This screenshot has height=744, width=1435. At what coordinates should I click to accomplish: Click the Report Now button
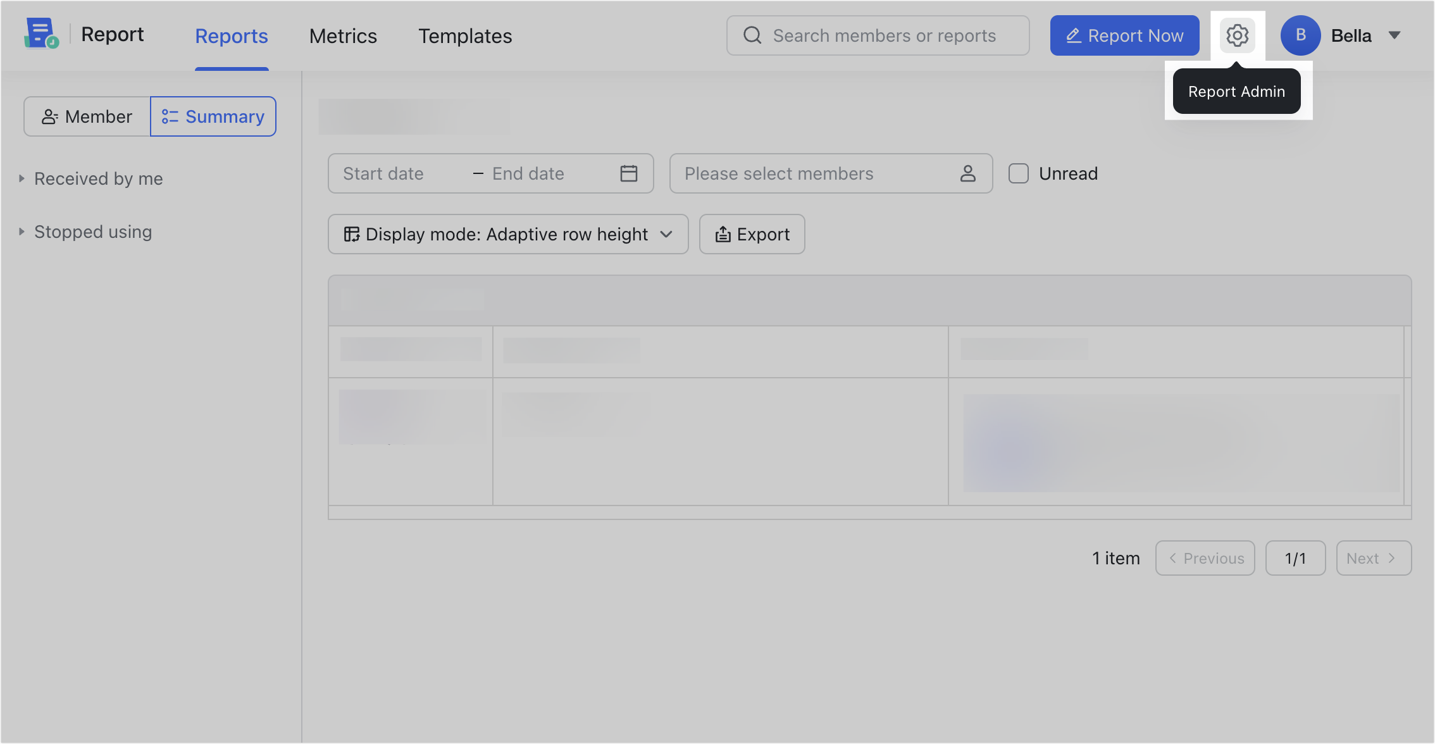1125,35
